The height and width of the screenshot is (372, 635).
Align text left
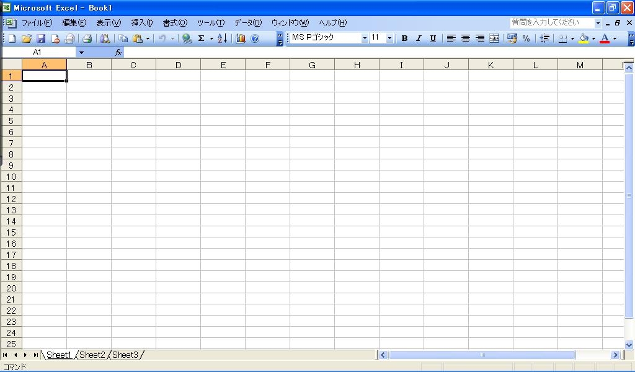451,38
